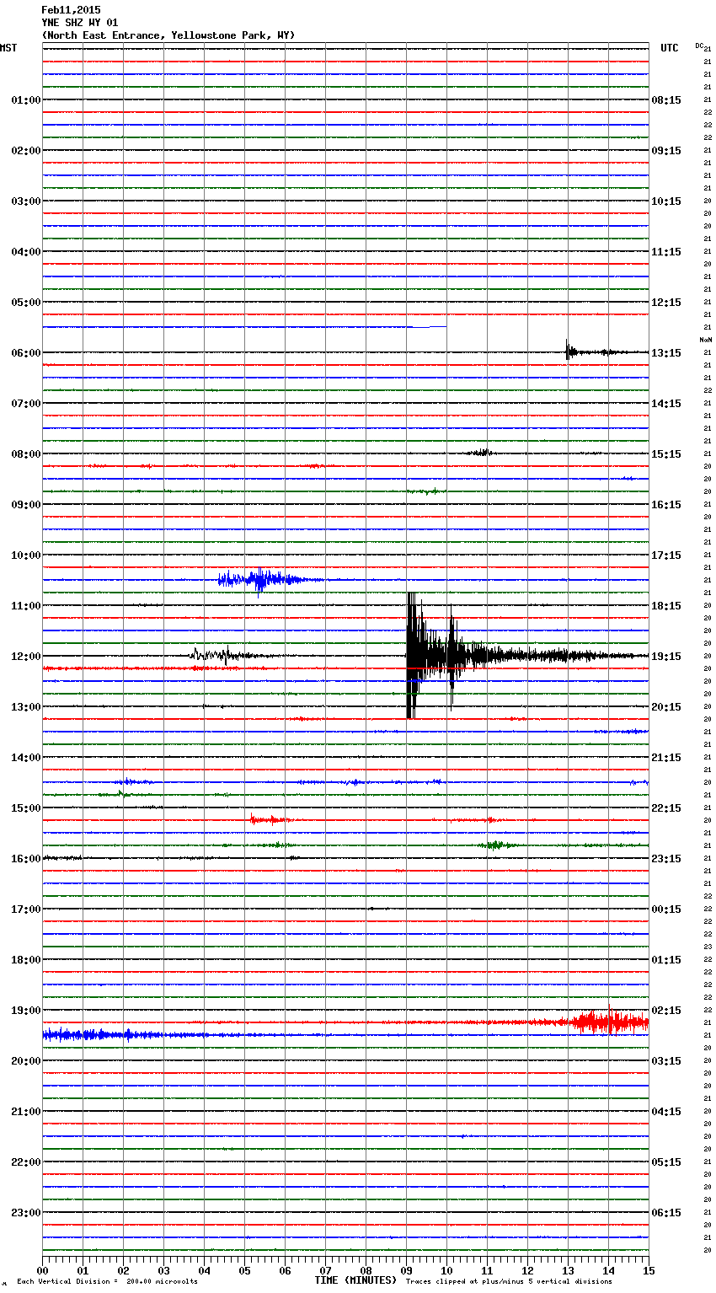Select the 02:00 MST time label
The height and width of the screenshot is (1293, 716).
(26, 151)
